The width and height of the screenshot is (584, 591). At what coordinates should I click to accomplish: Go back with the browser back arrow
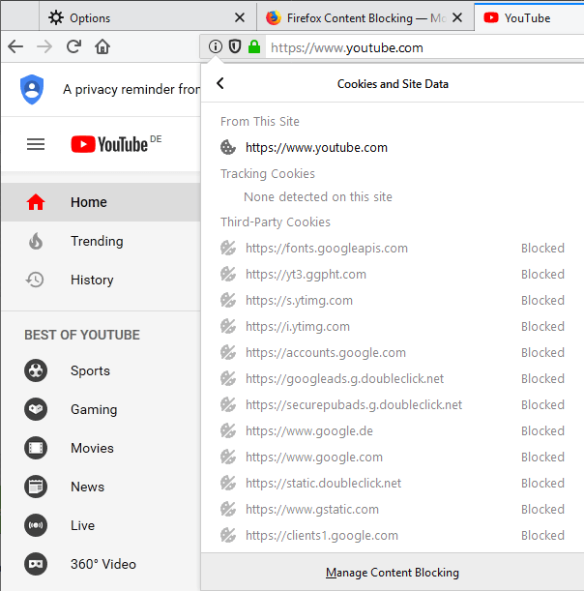click(x=15, y=46)
